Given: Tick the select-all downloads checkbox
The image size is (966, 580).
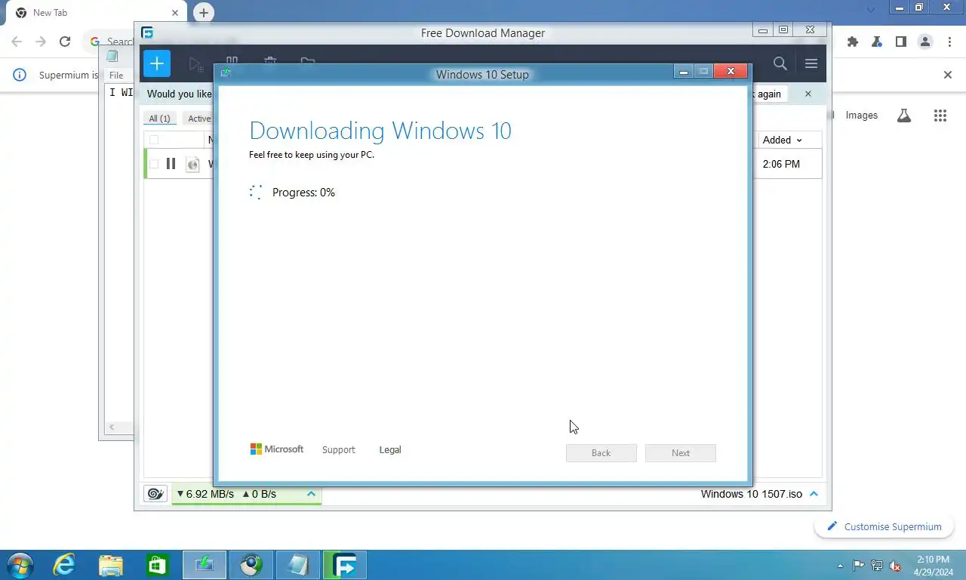Looking at the screenshot, I should click(x=154, y=140).
